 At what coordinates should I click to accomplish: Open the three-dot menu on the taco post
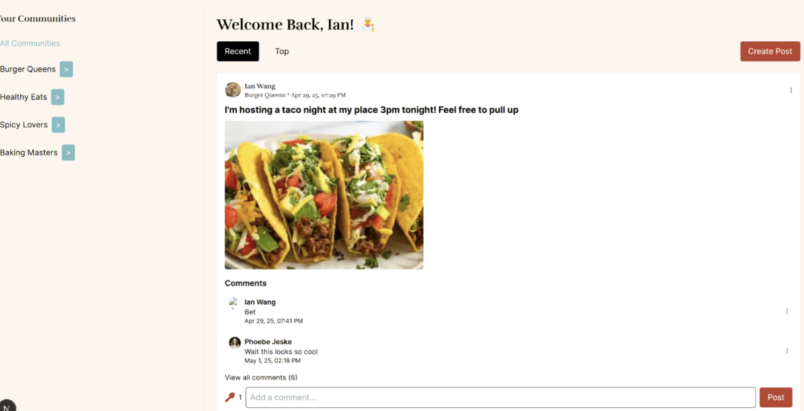pyautogui.click(x=791, y=90)
